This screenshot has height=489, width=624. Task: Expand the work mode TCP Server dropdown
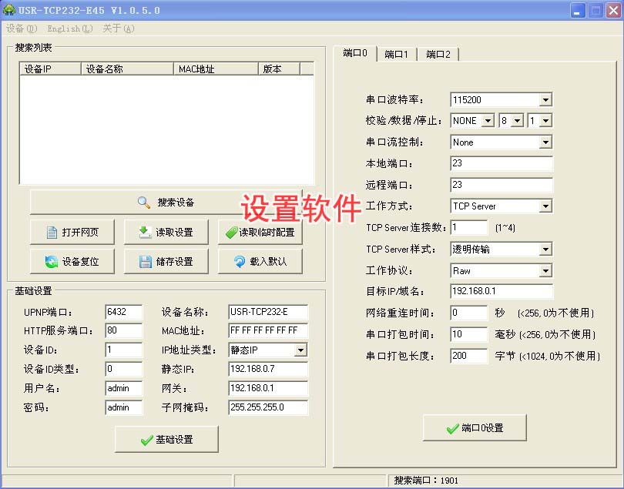tap(545, 206)
